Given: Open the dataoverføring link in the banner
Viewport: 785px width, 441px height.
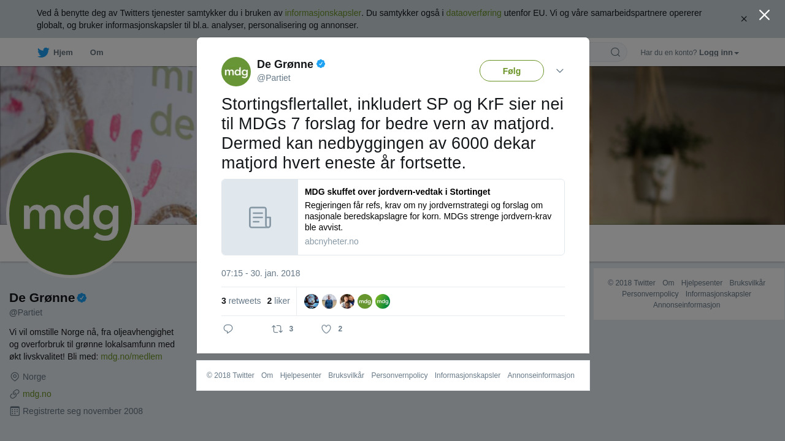Looking at the screenshot, I should (473, 13).
